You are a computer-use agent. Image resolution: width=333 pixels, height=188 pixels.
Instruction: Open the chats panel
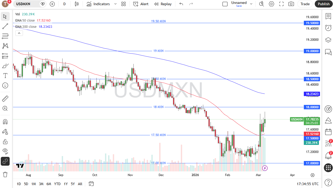point(328,52)
